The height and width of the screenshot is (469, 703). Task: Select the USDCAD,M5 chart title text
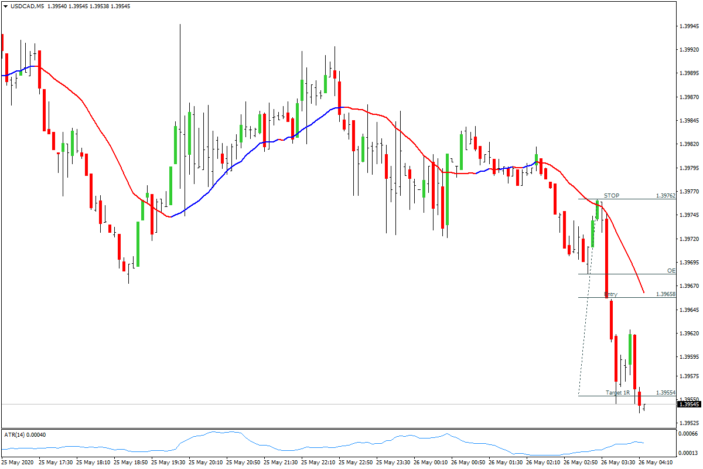click(27, 6)
